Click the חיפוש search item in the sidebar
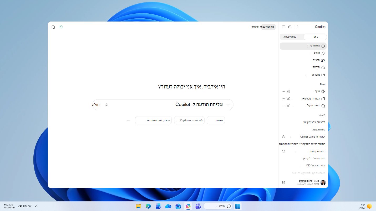Image resolution: width=376 pixels, height=211 pixels. click(303, 53)
